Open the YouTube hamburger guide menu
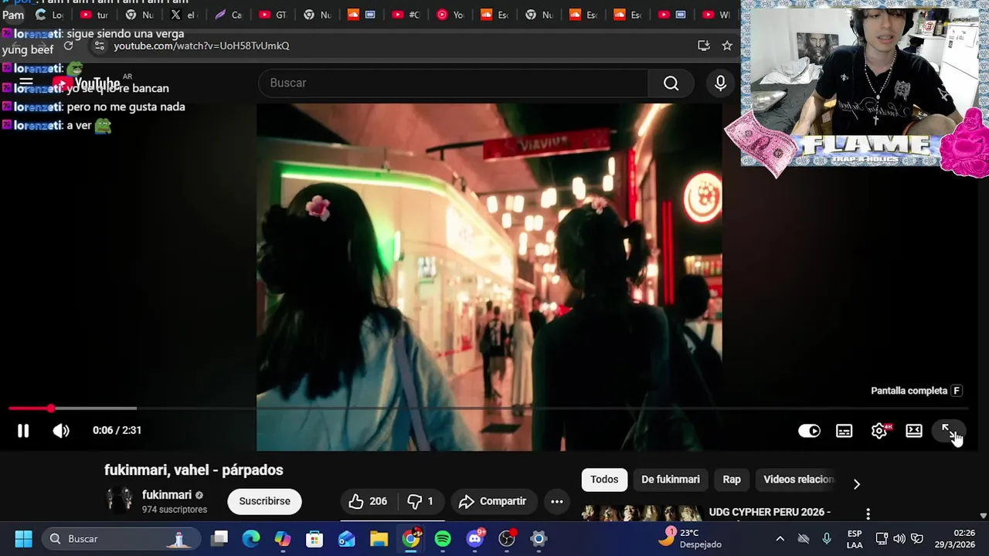Viewport: 989px width, 556px height. (x=25, y=83)
